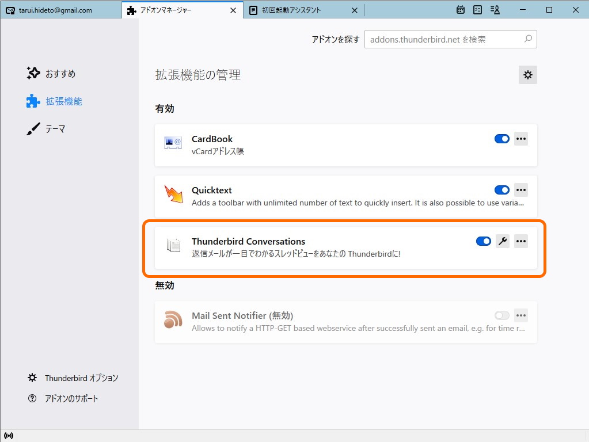Click the addons.thunderbird.net search field
The height and width of the screenshot is (442, 589).
(450, 39)
